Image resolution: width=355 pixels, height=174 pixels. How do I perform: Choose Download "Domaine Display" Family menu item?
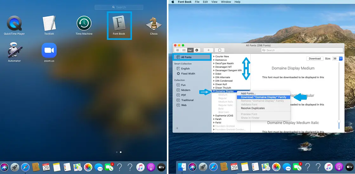click(263, 97)
